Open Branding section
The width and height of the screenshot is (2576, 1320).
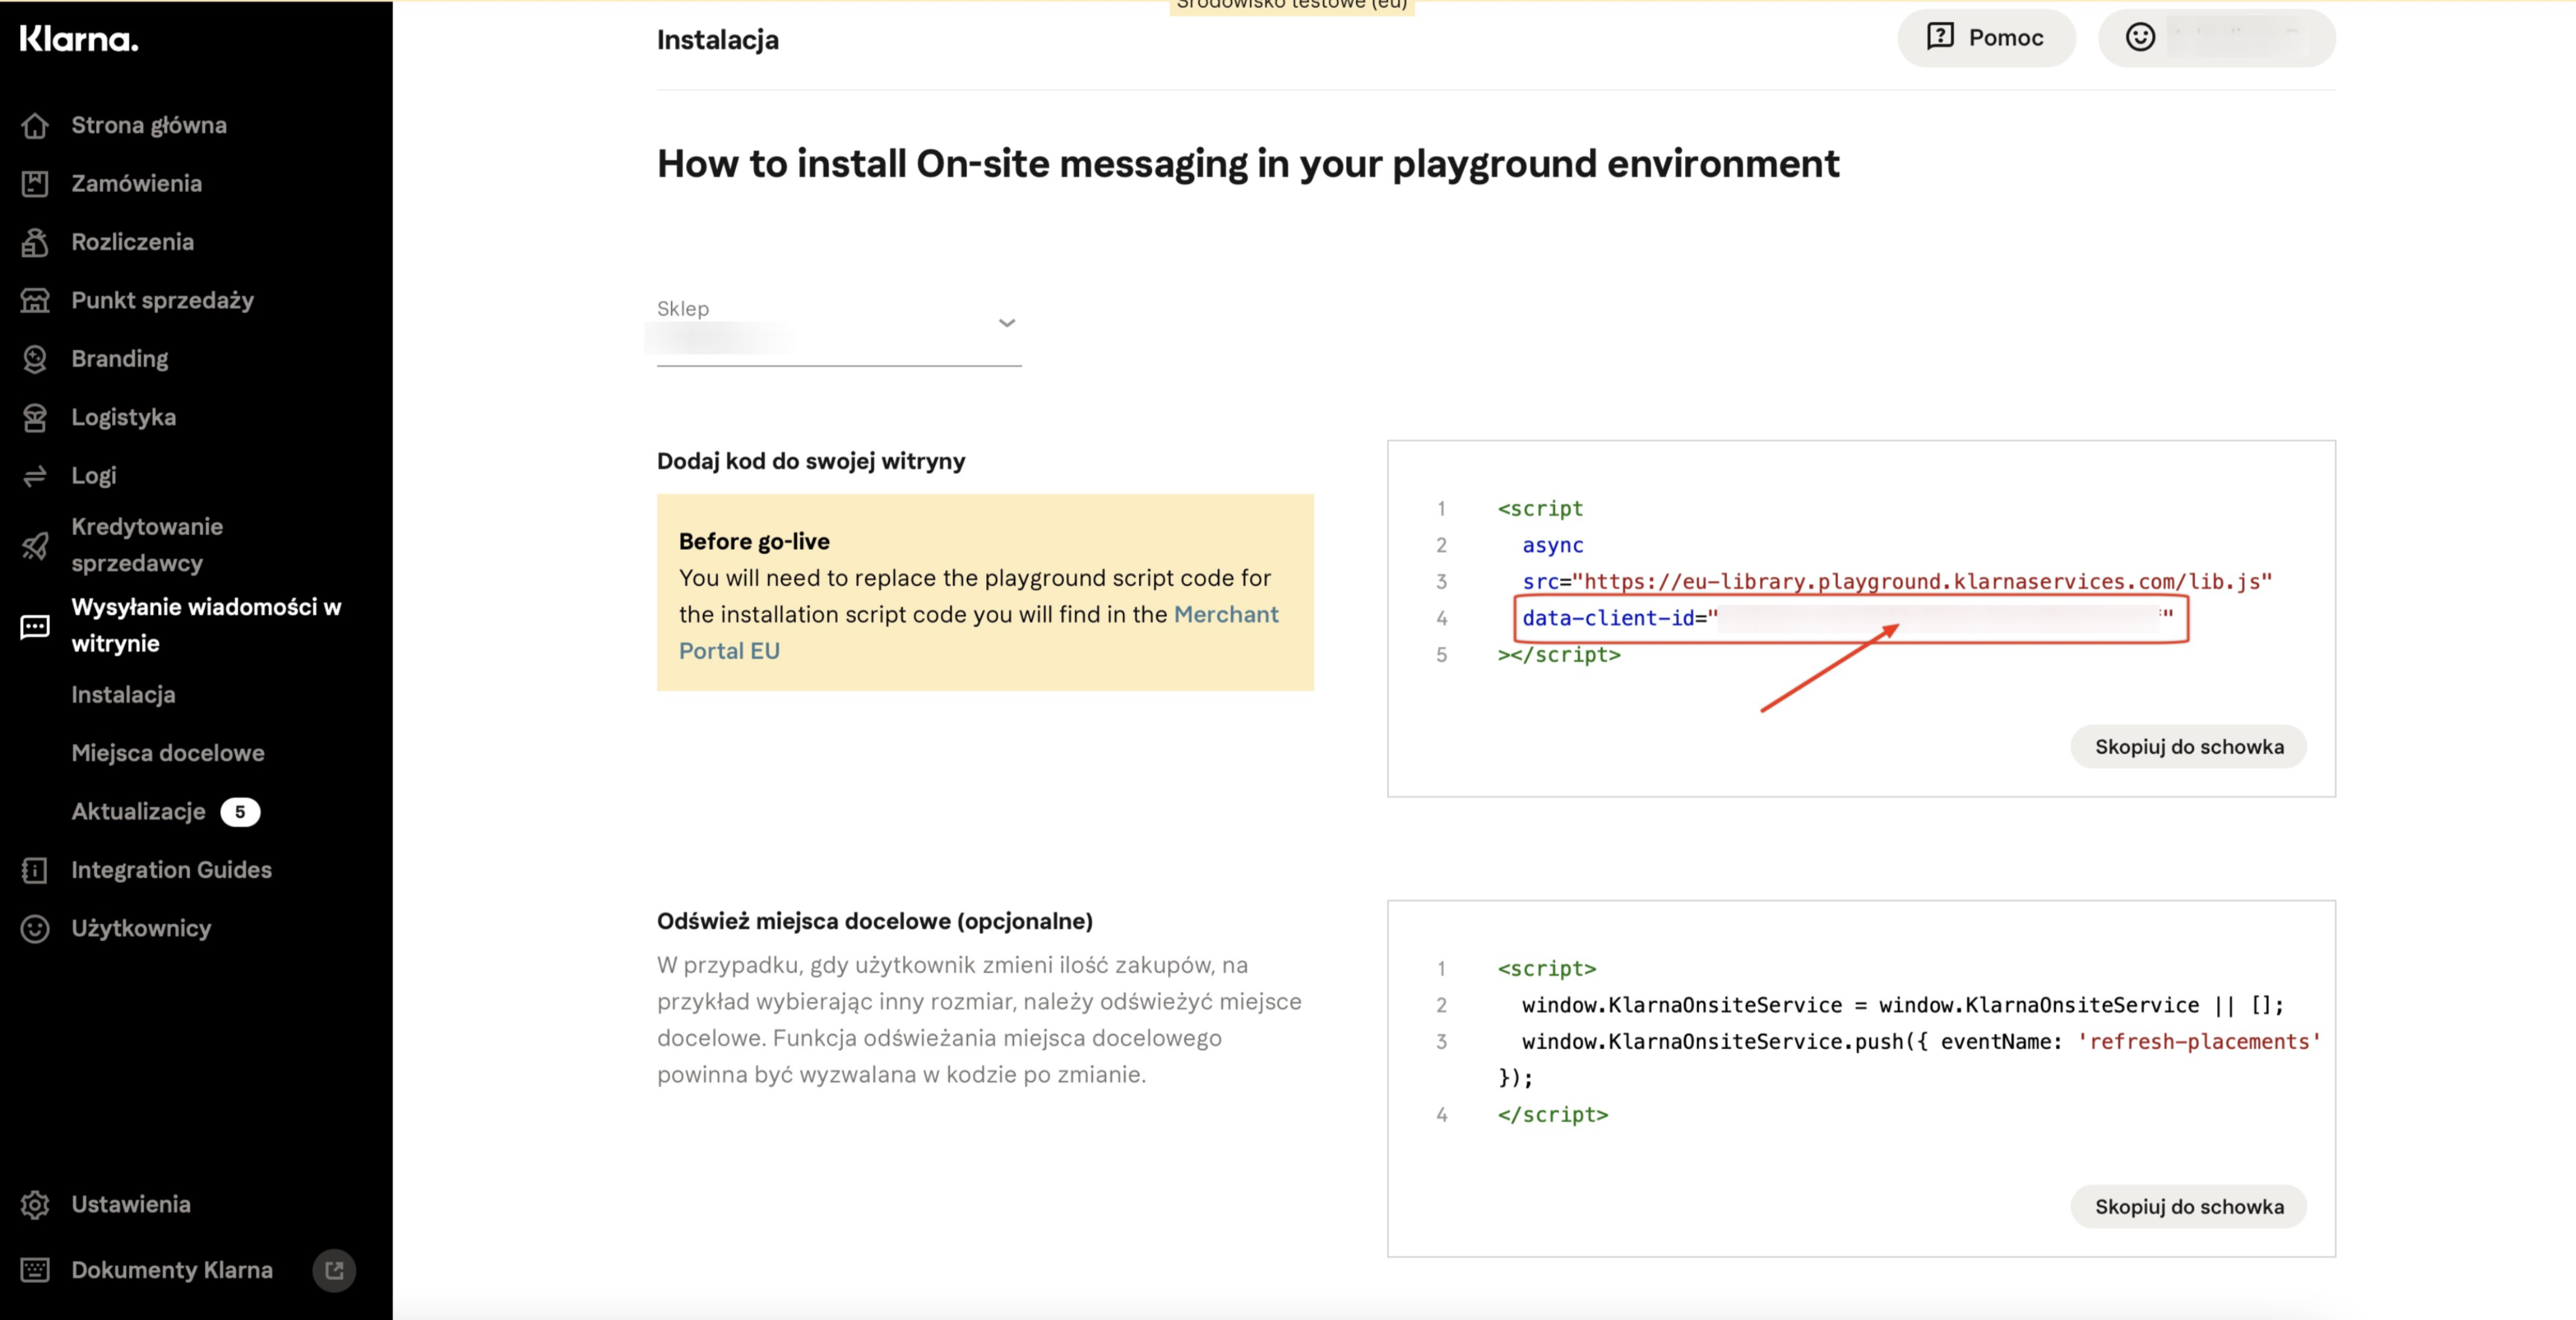[120, 359]
